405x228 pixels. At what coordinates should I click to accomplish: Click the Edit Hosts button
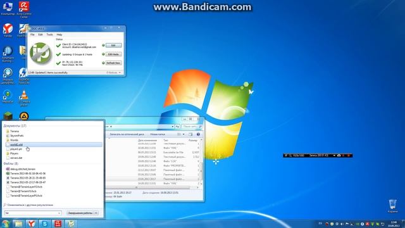(113, 54)
